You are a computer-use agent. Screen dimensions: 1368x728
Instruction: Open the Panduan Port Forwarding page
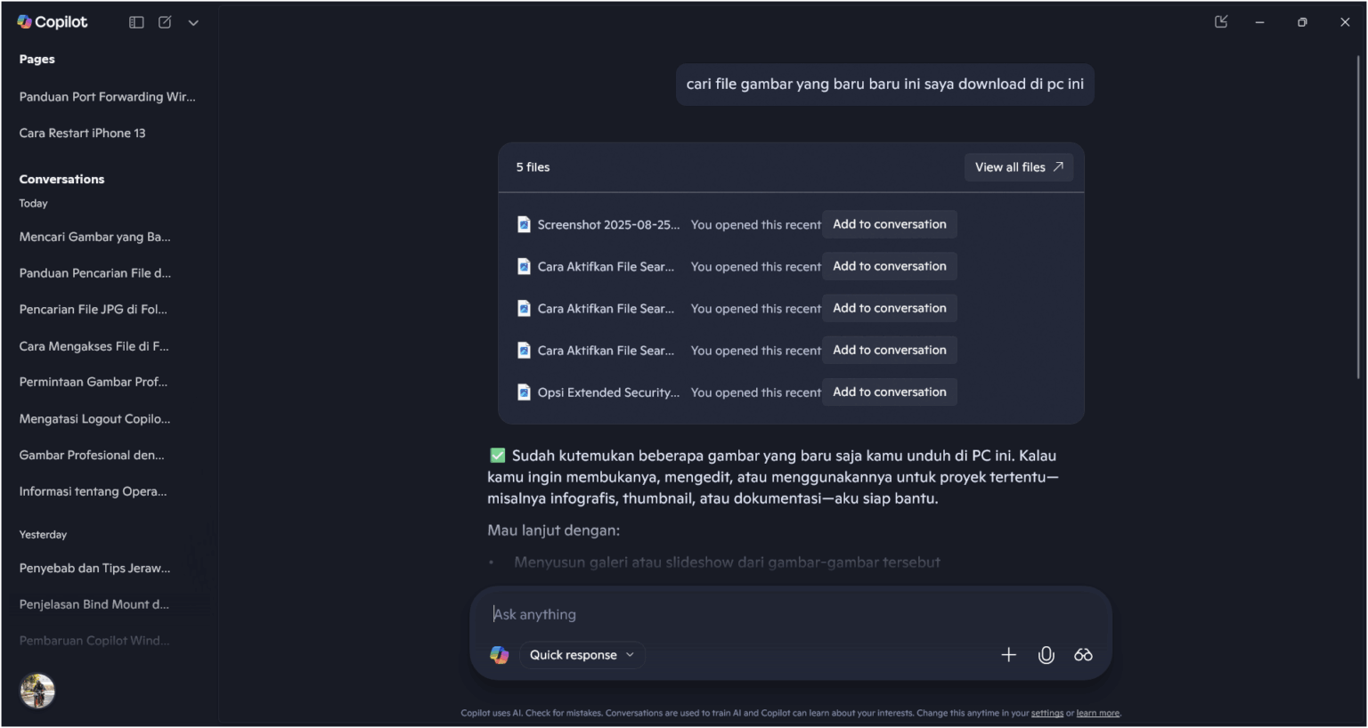click(x=107, y=96)
